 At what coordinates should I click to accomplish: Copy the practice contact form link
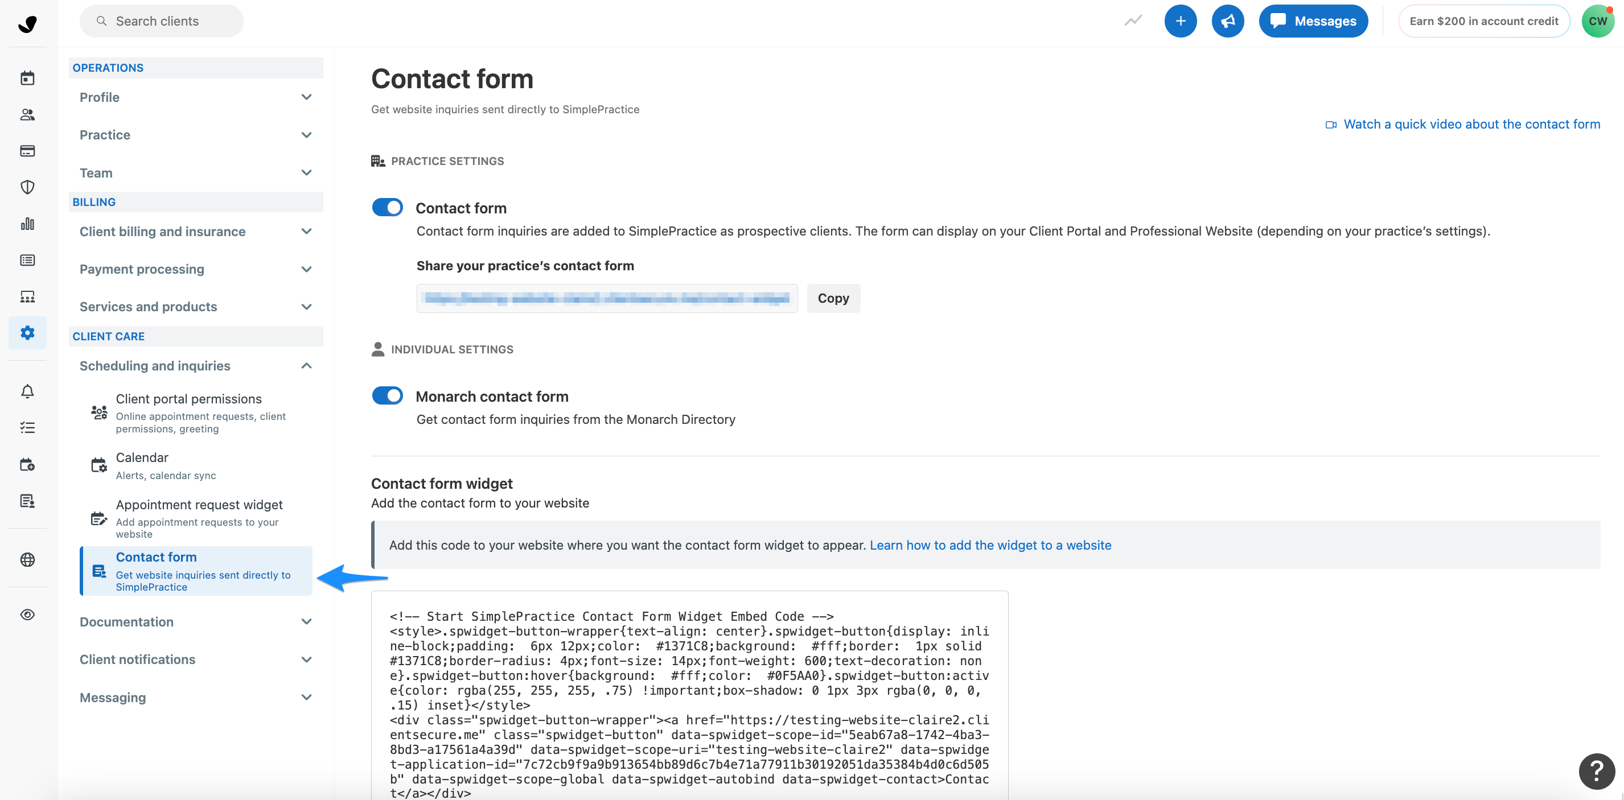coord(833,298)
